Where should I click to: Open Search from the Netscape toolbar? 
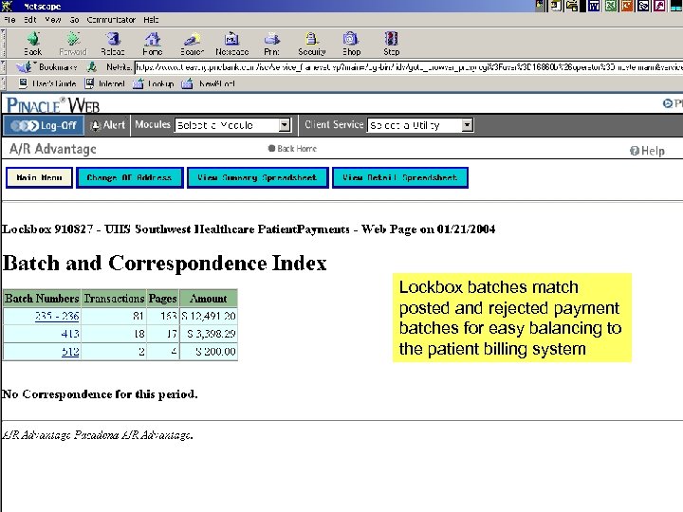192,44
